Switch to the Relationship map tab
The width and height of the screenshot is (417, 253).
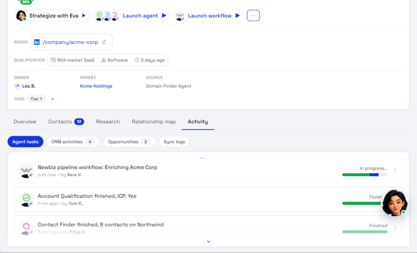tap(154, 122)
